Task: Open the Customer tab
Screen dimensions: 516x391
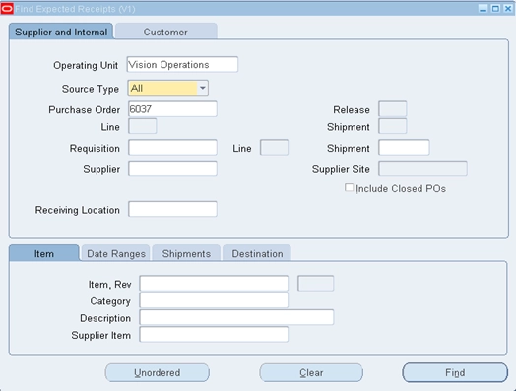Action: (165, 32)
